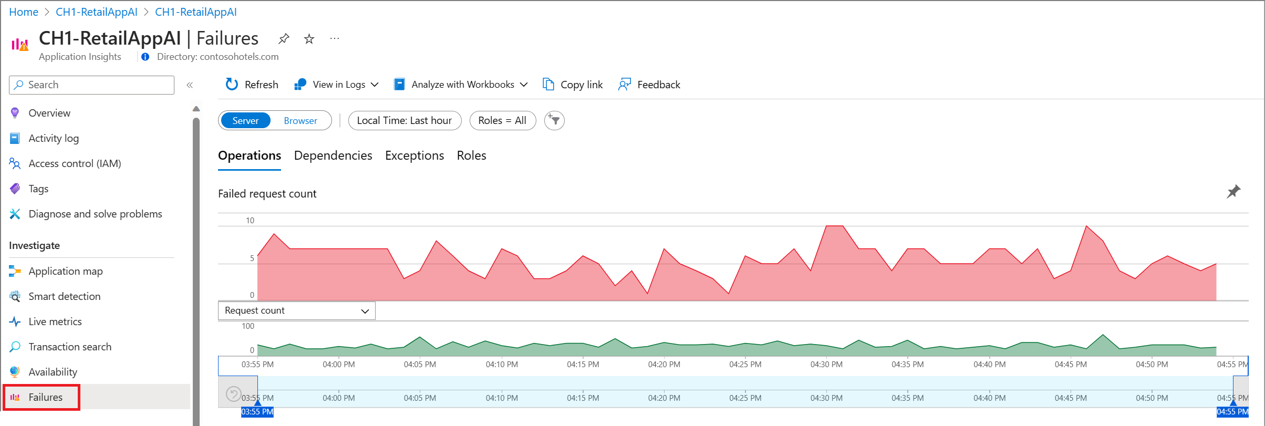1265x426 pixels.
Task: Click the Copy link button
Action: [573, 85]
